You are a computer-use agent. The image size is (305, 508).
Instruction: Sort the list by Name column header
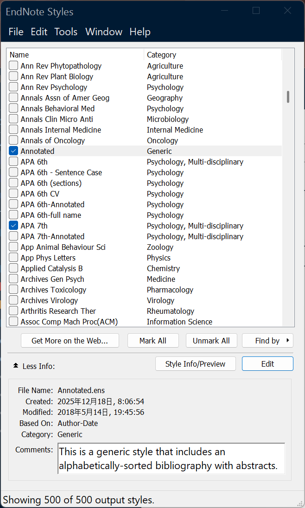click(x=75, y=55)
